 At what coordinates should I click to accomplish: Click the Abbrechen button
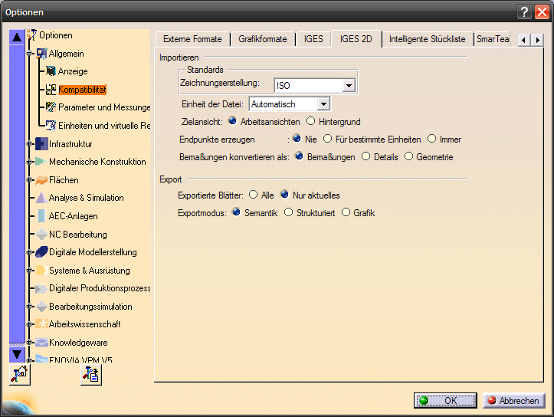513,400
